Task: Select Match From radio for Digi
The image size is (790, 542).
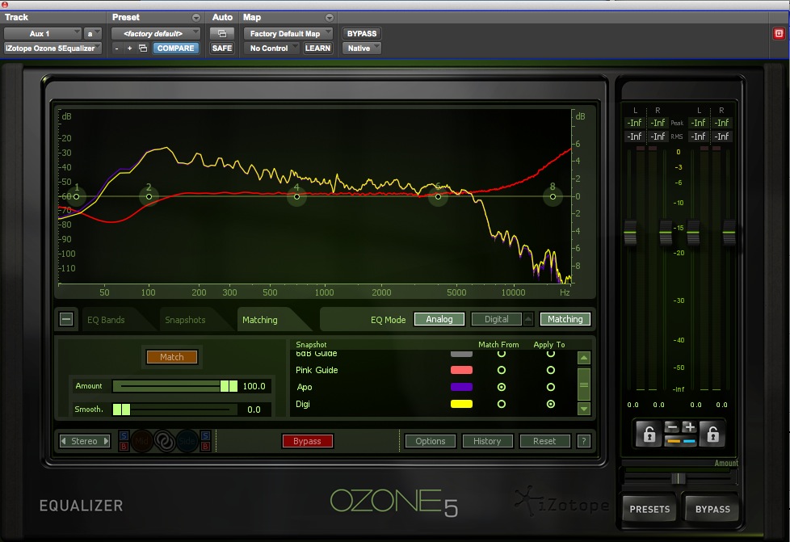Action: pos(502,404)
